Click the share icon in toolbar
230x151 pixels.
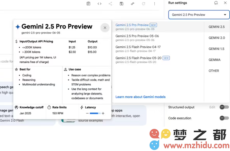[110, 4]
